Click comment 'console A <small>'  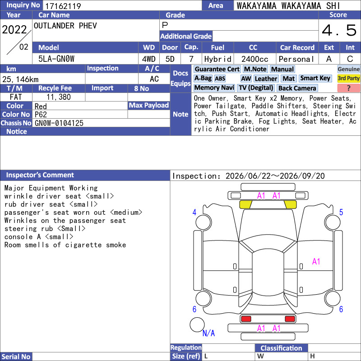coord(39,237)
